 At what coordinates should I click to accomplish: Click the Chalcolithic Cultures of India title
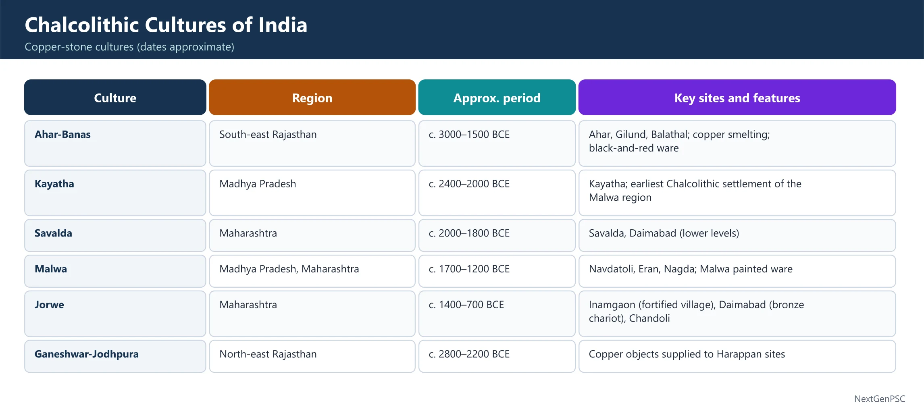[166, 25]
